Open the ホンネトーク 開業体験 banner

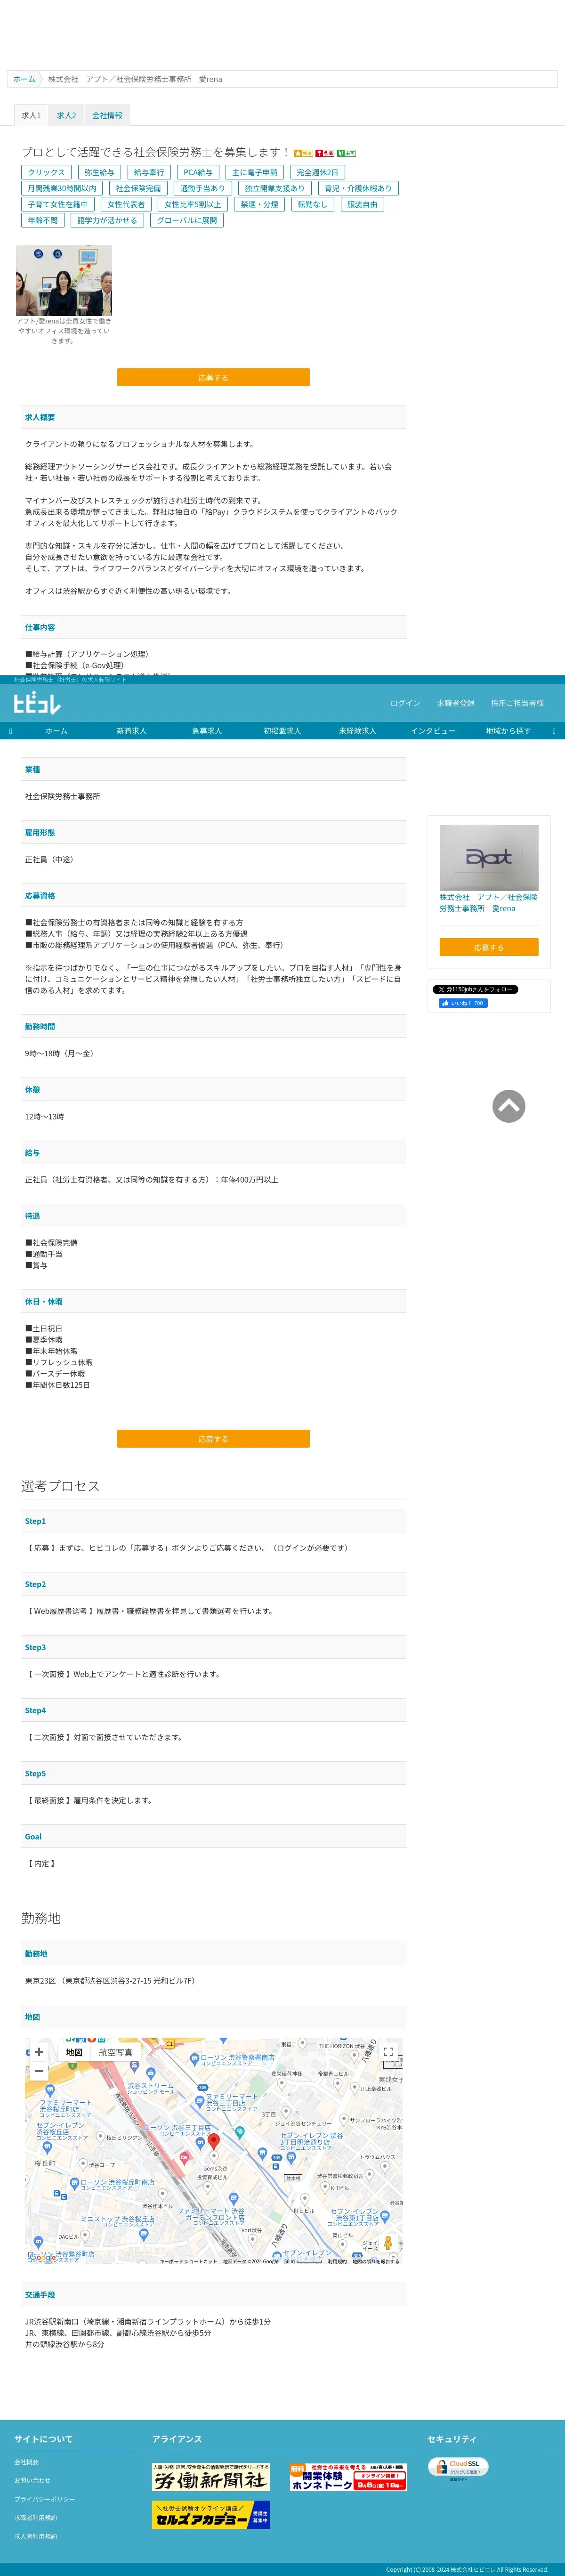tap(348, 2476)
